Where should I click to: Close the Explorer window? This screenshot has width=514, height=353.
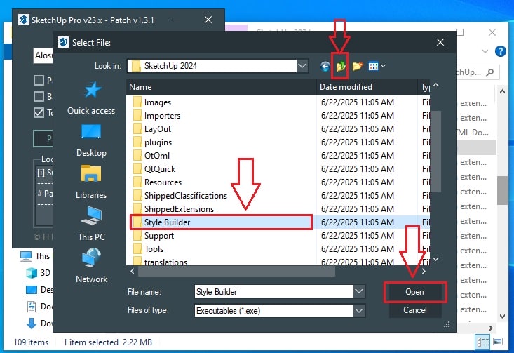[492, 32]
